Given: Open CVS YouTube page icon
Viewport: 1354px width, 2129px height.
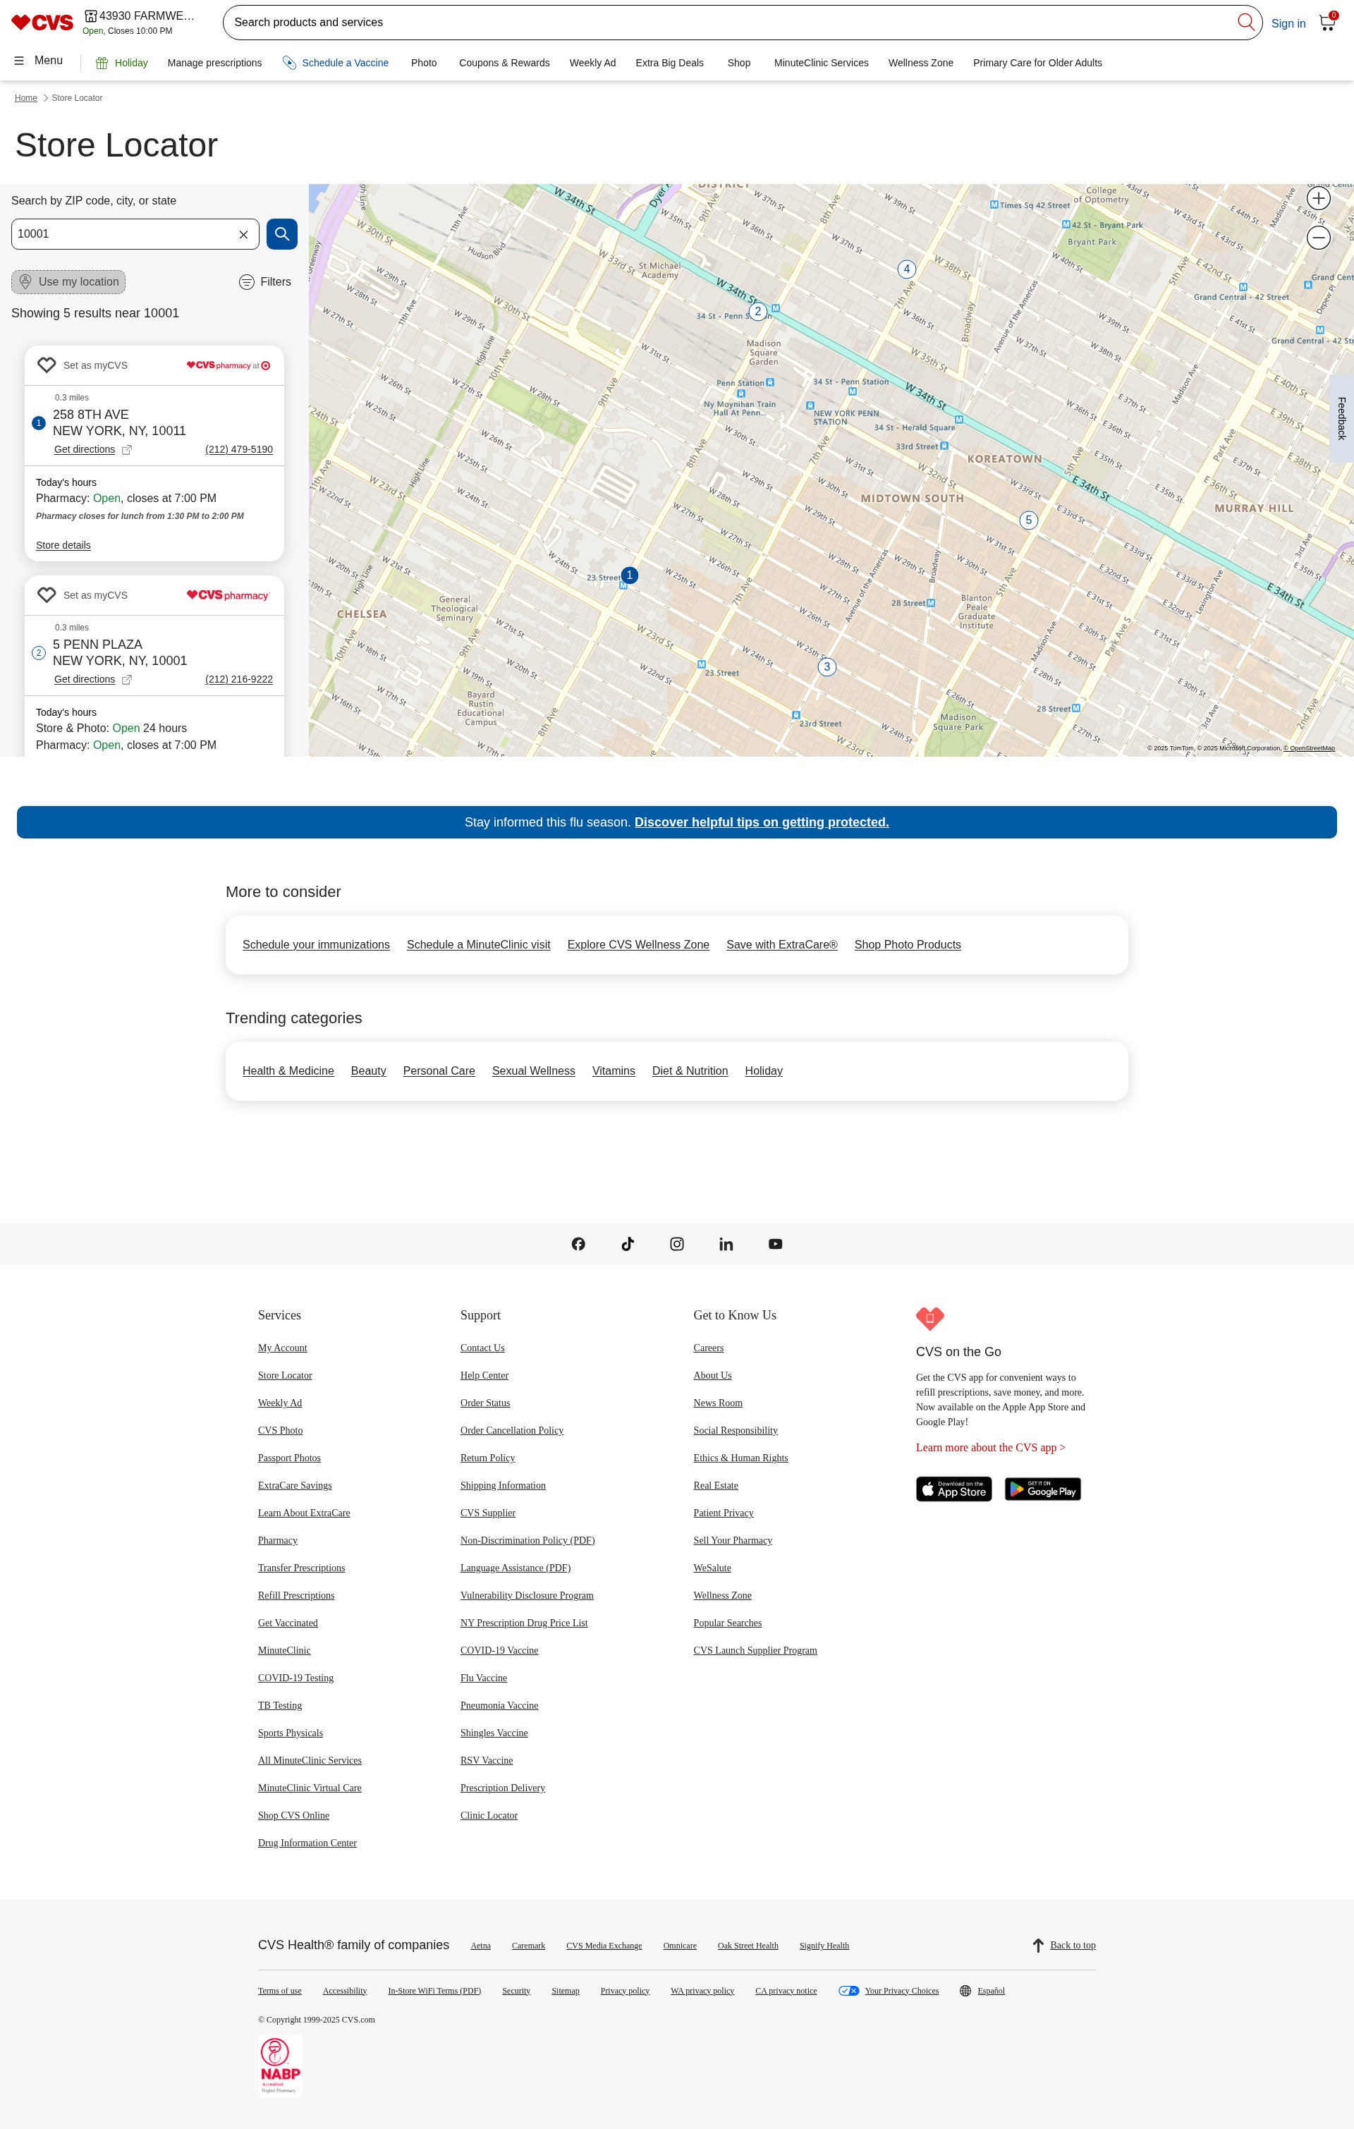Looking at the screenshot, I should point(776,1244).
